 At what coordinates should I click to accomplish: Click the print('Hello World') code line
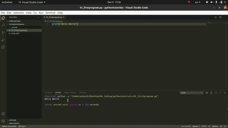click(x=65, y=24)
